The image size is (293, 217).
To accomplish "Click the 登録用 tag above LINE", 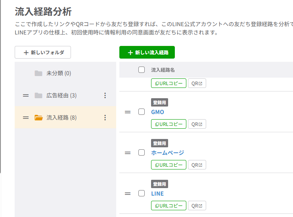I will [x=159, y=184].
